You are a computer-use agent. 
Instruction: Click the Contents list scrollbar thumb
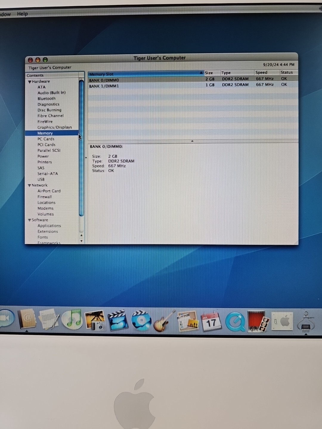[x=81, y=147]
